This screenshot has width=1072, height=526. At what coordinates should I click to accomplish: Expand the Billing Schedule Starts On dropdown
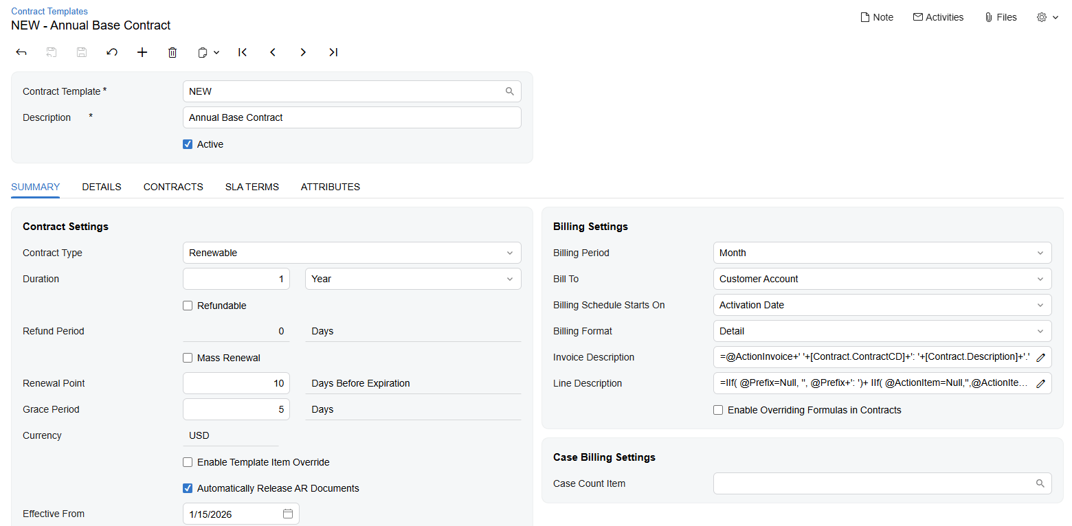click(1040, 305)
